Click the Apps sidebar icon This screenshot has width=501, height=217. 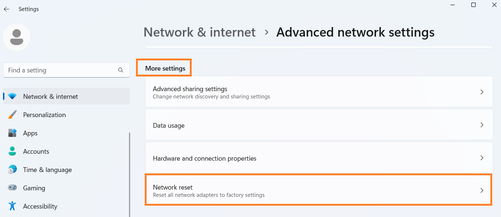pos(12,133)
